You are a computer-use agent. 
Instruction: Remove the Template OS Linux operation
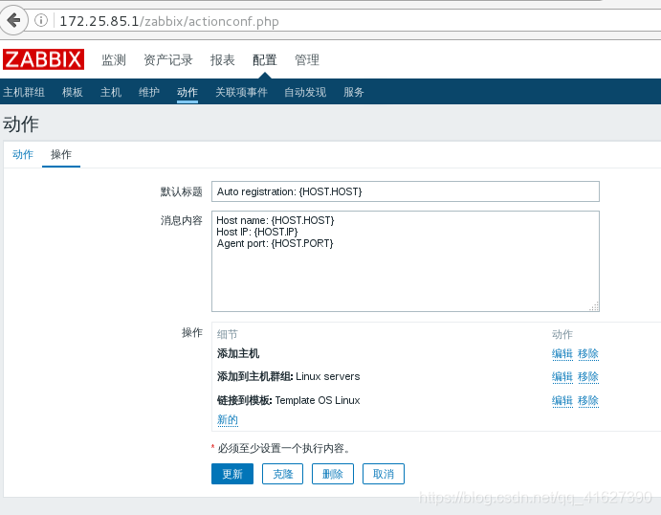coord(588,400)
